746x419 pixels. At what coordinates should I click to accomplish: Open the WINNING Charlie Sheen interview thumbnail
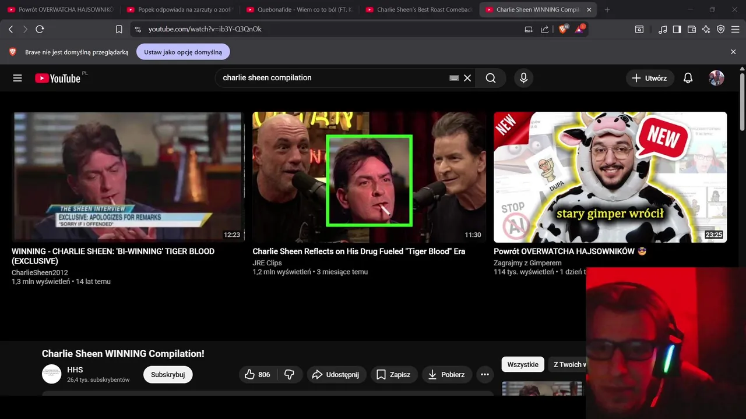pyautogui.click(x=128, y=177)
